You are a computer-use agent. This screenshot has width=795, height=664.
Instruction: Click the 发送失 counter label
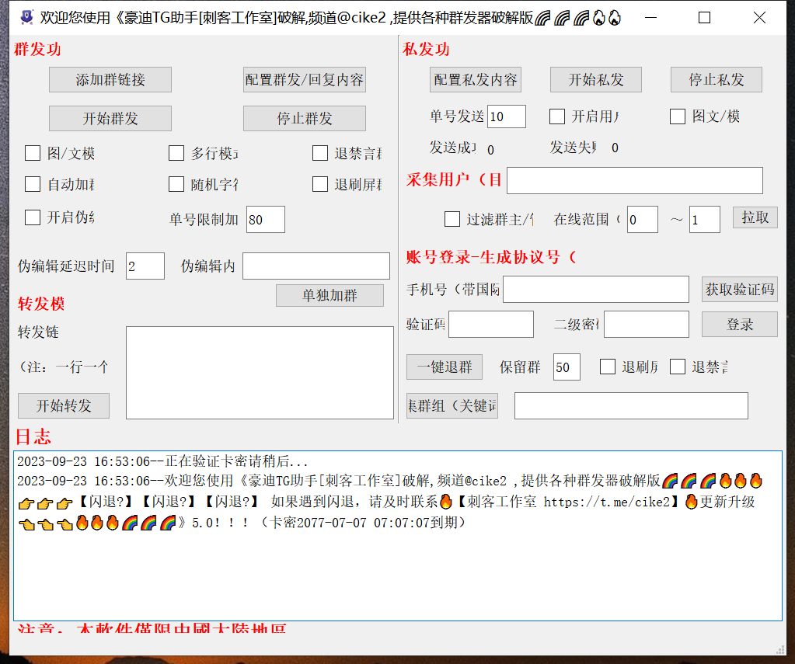point(573,148)
